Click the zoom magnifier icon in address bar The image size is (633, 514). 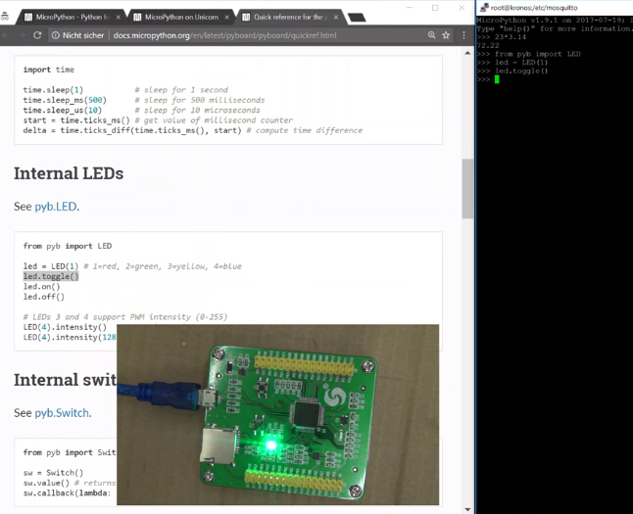click(x=431, y=35)
